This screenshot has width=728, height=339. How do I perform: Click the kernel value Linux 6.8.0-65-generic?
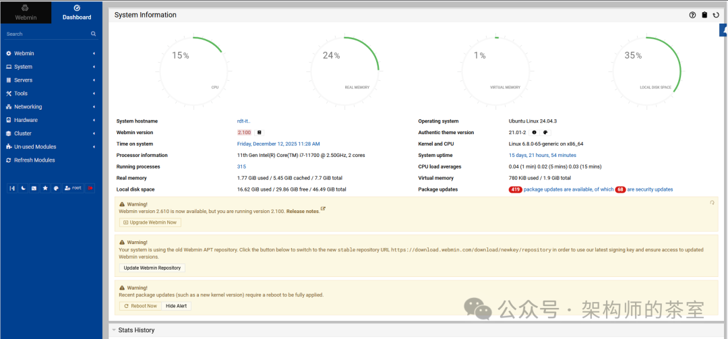(546, 144)
